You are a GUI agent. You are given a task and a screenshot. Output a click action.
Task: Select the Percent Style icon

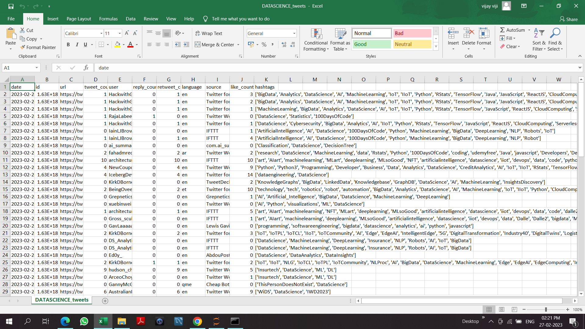point(264,44)
